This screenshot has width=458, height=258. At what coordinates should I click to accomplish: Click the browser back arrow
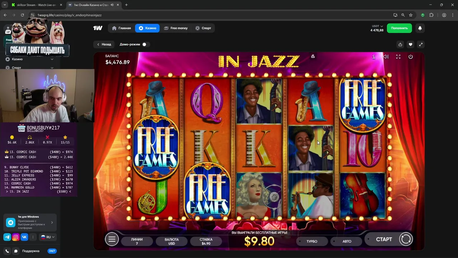click(x=5, y=15)
